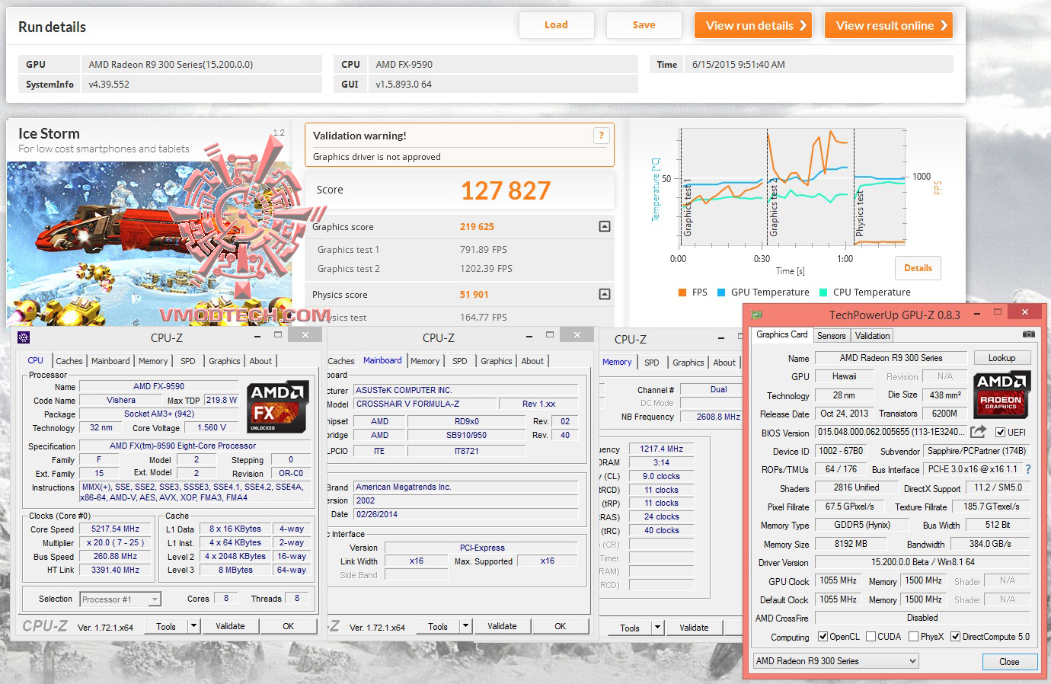1051x684 pixels.
Task: Maximize the CPU-Z Mainboard window
Action: (x=550, y=335)
